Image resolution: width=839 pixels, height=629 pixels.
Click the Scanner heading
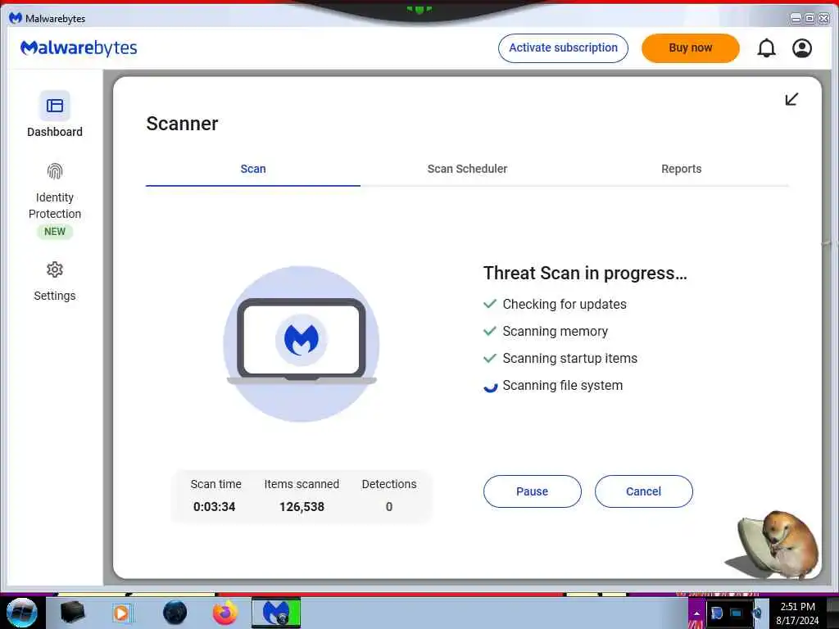coord(182,124)
